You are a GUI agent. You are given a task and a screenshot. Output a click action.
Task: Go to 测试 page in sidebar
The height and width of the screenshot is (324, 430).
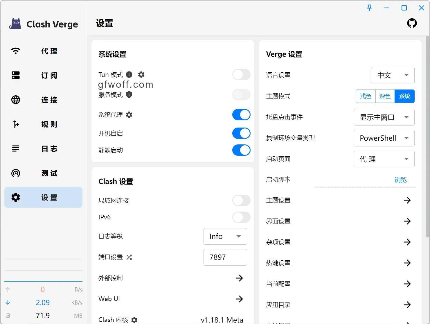pos(44,173)
